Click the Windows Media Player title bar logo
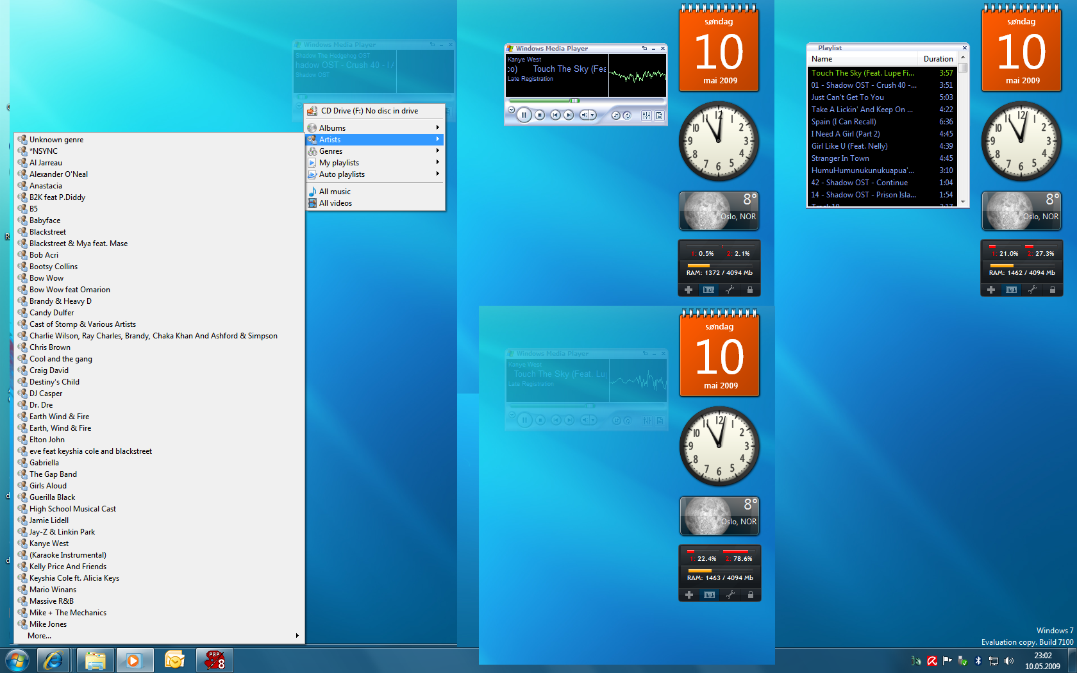Image resolution: width=1077 pixels, height=673 pixels. click(x=510, y=48)
